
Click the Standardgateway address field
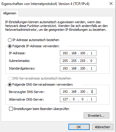pos(78,68)
